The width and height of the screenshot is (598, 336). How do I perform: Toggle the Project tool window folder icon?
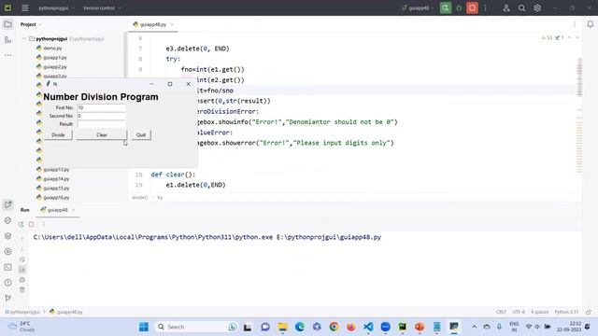7,24
